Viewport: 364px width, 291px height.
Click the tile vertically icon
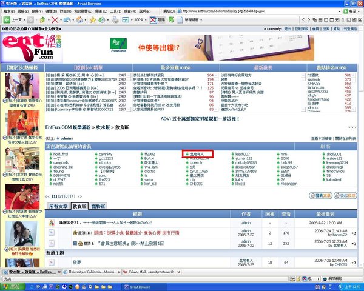[326, 20]
